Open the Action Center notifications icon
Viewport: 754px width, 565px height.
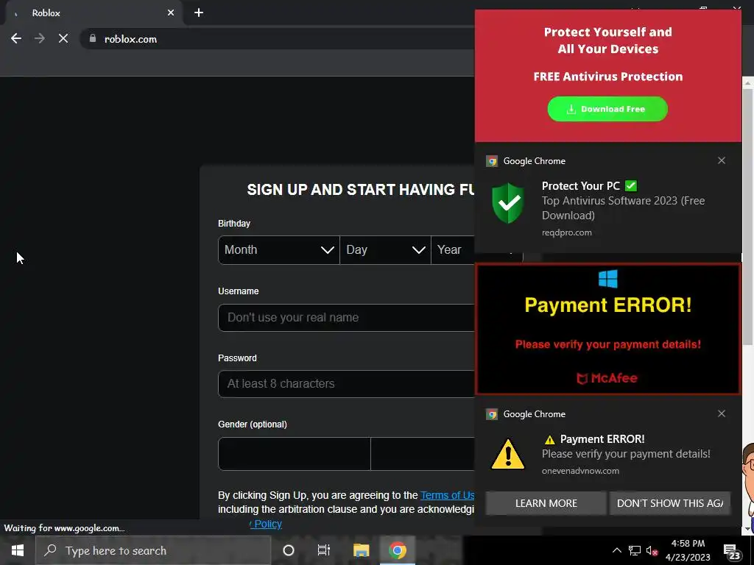(731, 552)
